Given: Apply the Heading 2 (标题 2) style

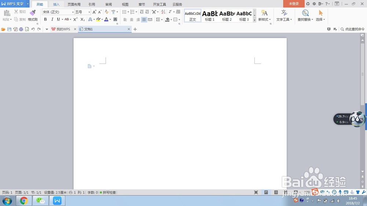Looking at the screenshot, I should [x=227, y=16].
